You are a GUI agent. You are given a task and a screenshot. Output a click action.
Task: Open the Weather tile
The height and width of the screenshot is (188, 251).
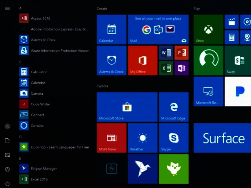click(x=143, y=138)
